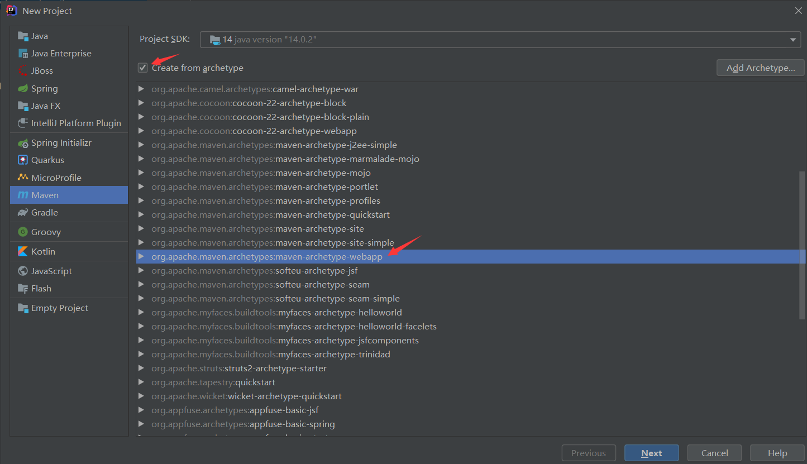Uncheck Create from archetype
This screenshot has height=464, width=807.
point(142,68)
